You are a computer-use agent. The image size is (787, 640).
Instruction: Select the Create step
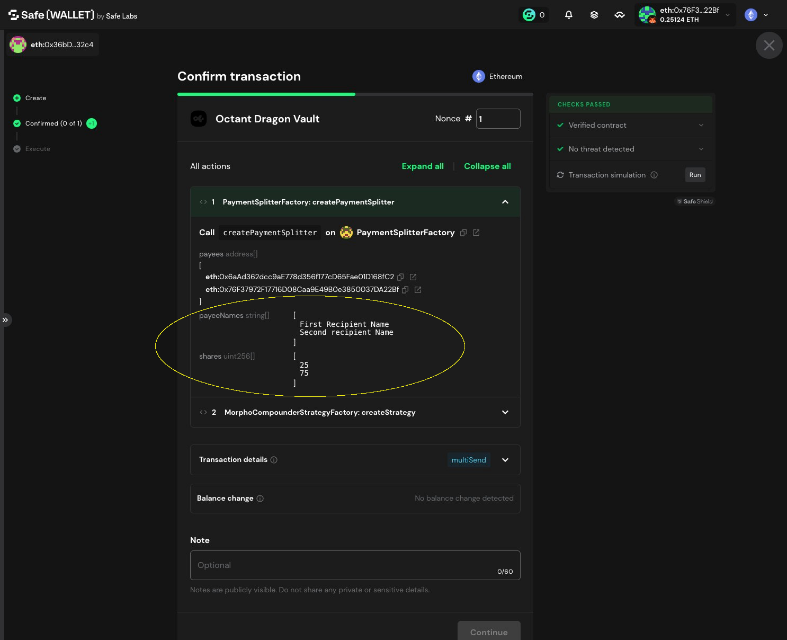pos(30,98)
